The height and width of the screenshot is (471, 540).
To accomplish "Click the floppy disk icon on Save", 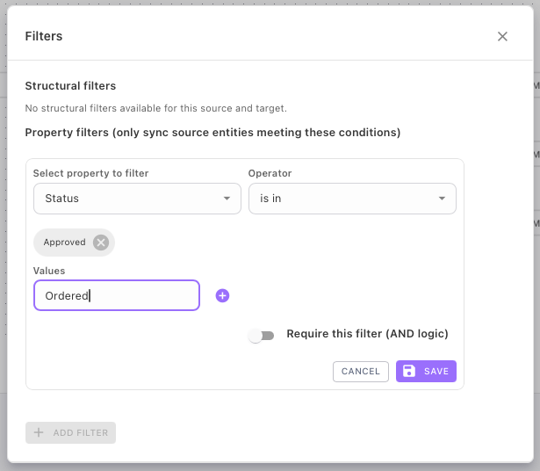I will pyautogui.click(x=409, y=372).
